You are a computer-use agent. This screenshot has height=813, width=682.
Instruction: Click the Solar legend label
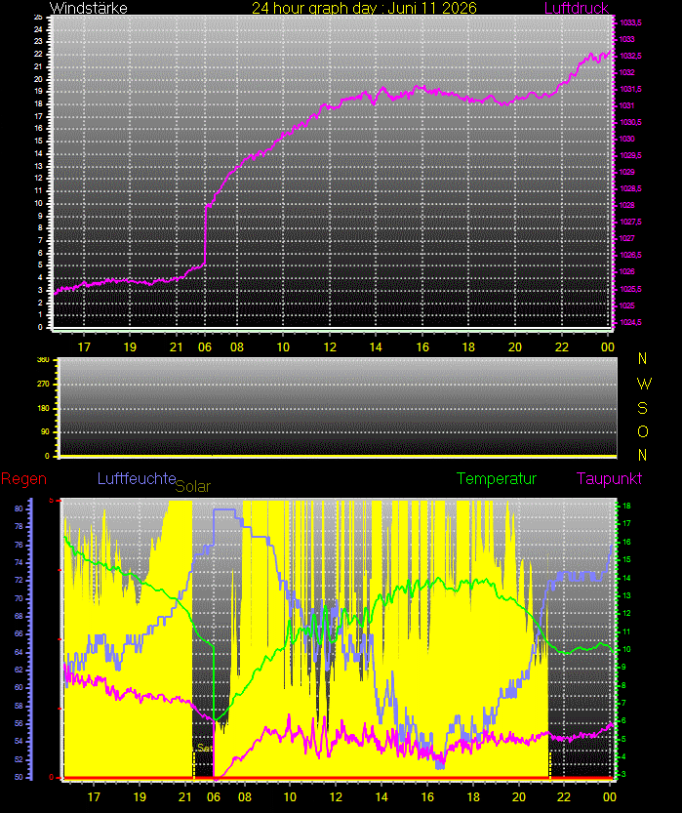coord(193,486)
